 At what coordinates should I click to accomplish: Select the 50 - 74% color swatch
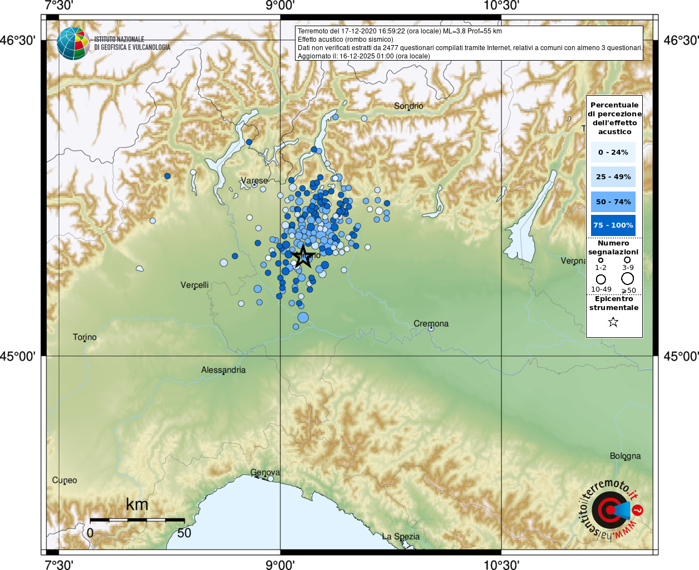pos(613,202)
